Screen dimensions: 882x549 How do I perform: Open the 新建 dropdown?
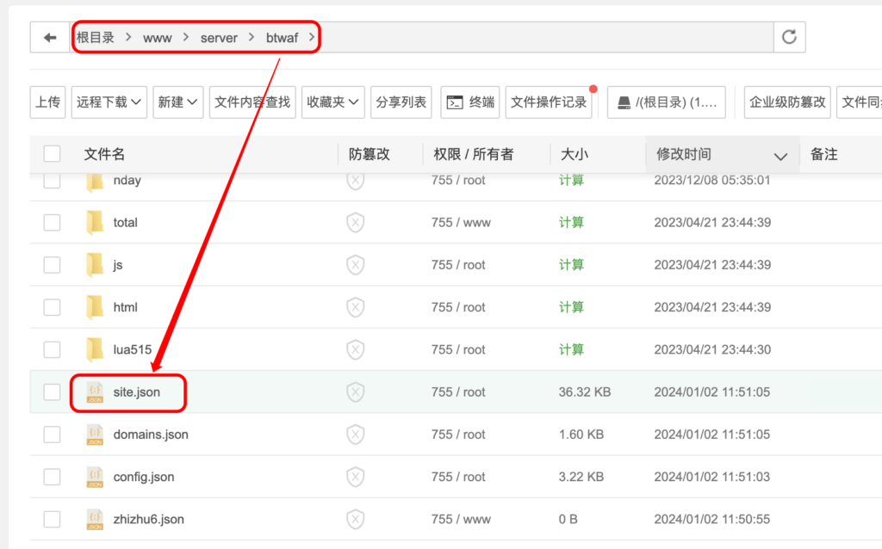click(177, 102)
